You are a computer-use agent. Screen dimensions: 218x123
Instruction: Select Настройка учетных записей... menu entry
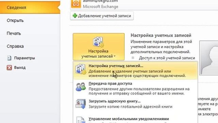coord(135,70)
